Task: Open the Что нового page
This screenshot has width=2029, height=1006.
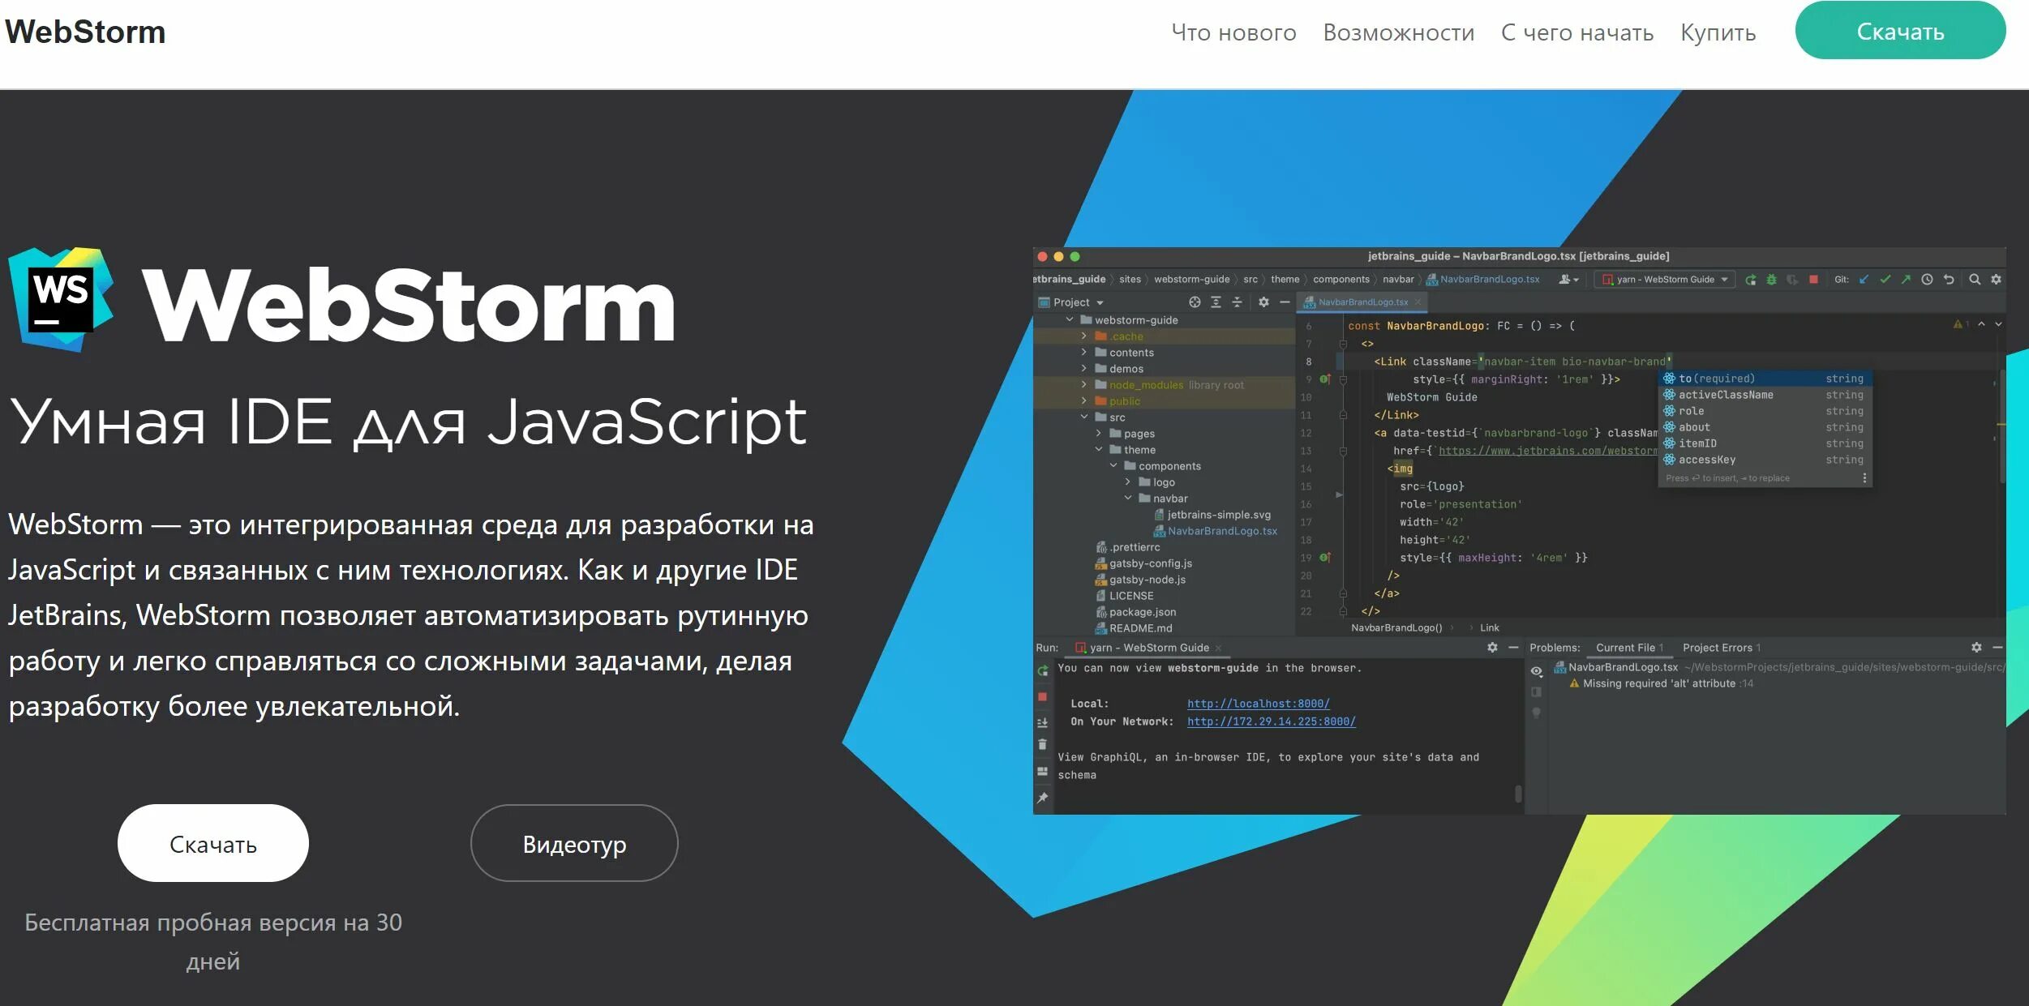Action: coord(1233,32)
